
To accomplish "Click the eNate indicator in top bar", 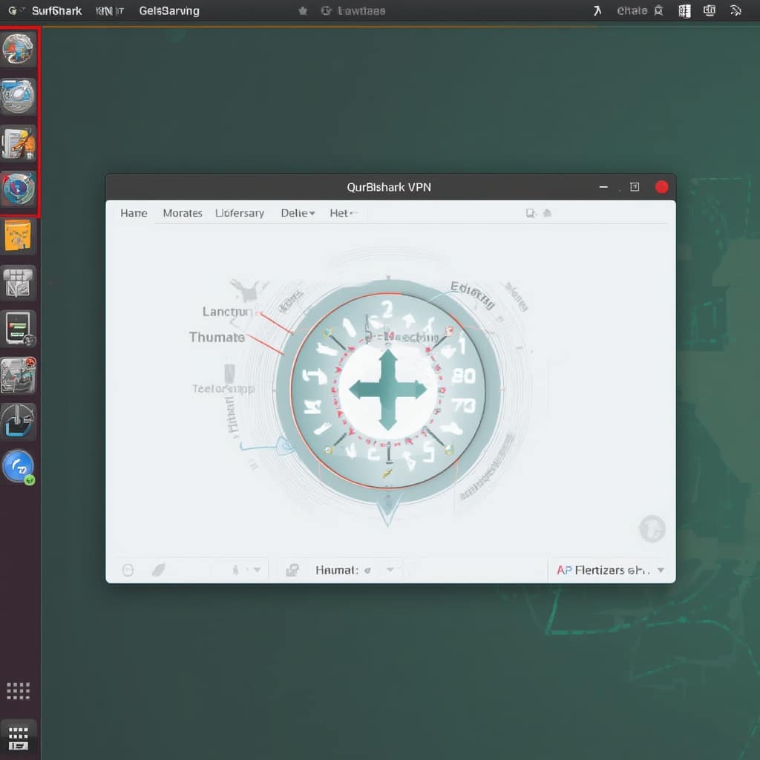I will [632, 10].
